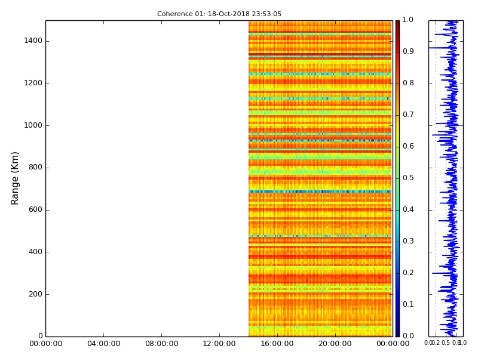Click the colorbar 0.4 label
Image resolution: width=478 pixels, height=358 pixels.
click(408, 209)
